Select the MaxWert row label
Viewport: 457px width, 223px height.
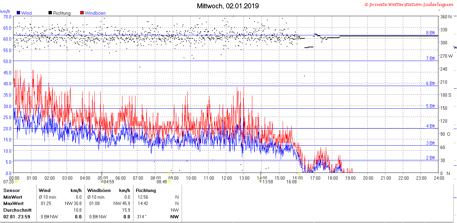click(x=13, y=203)
